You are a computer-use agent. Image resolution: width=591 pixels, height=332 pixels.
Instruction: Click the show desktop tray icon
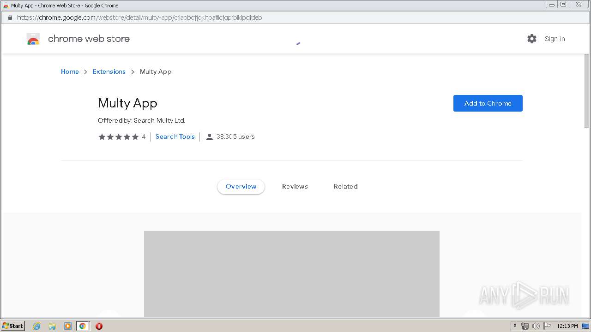pos(585,326)
